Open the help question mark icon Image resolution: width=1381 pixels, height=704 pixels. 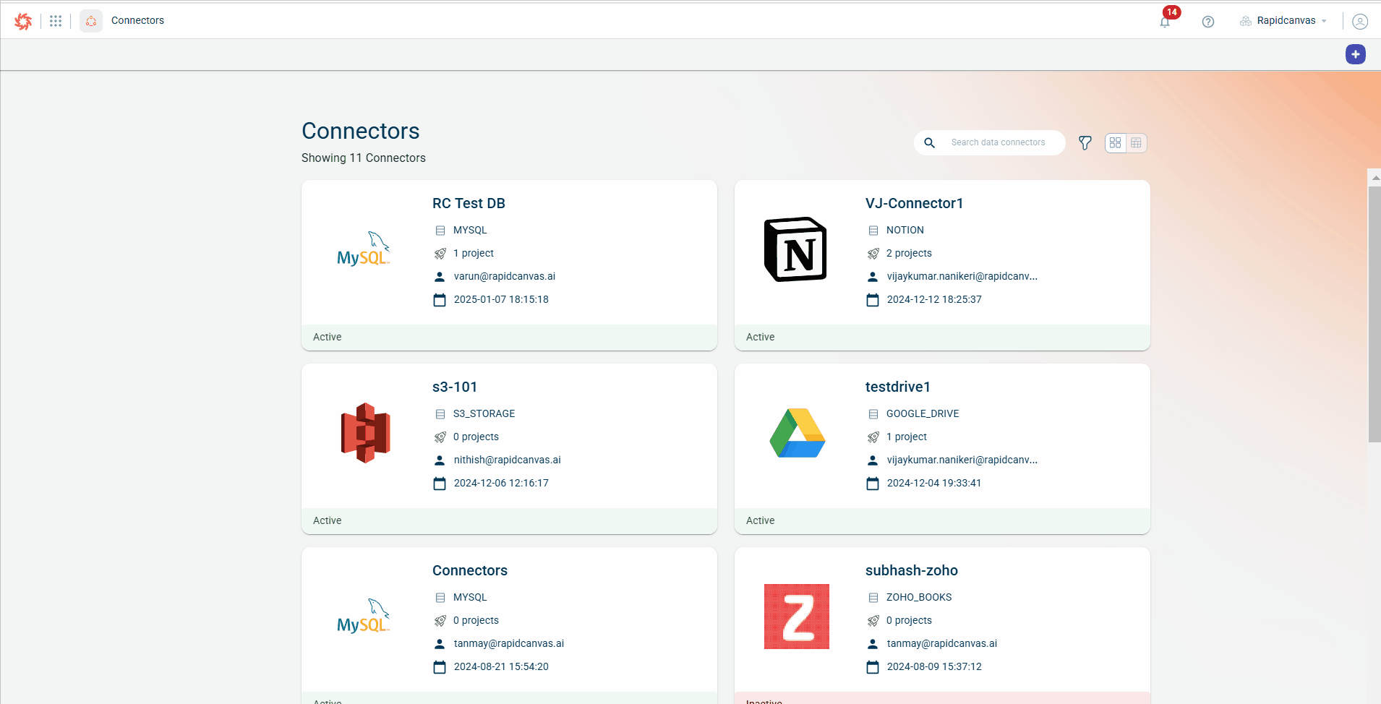1207,22
